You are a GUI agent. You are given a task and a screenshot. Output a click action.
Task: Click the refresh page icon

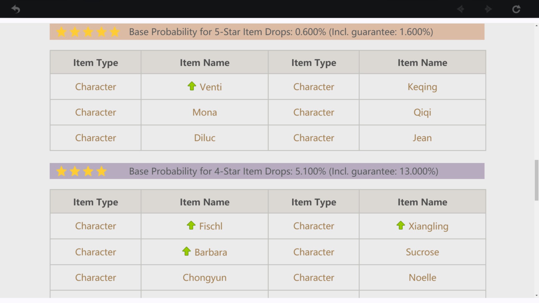(x=516, y=9)
